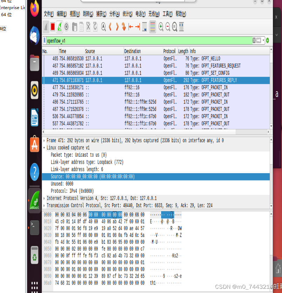Toggle auto scroll during live capture

[144, 27]
